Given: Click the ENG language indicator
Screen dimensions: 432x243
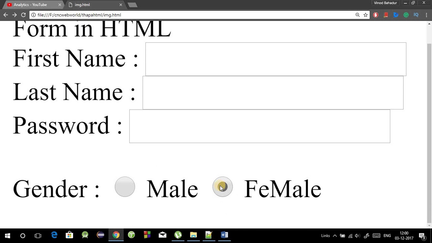Looking at the screenshot, I should click(x=387, y=236).
